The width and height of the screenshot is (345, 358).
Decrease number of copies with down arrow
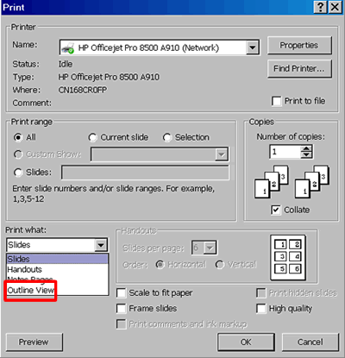(x=306, y=155)
